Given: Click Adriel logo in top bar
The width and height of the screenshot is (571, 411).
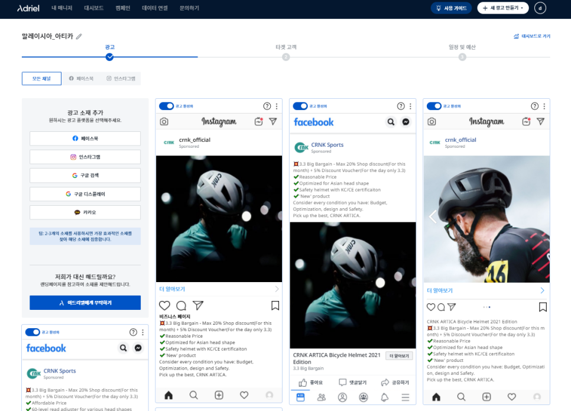Looking at the screenshot, I should pos(28,8).
